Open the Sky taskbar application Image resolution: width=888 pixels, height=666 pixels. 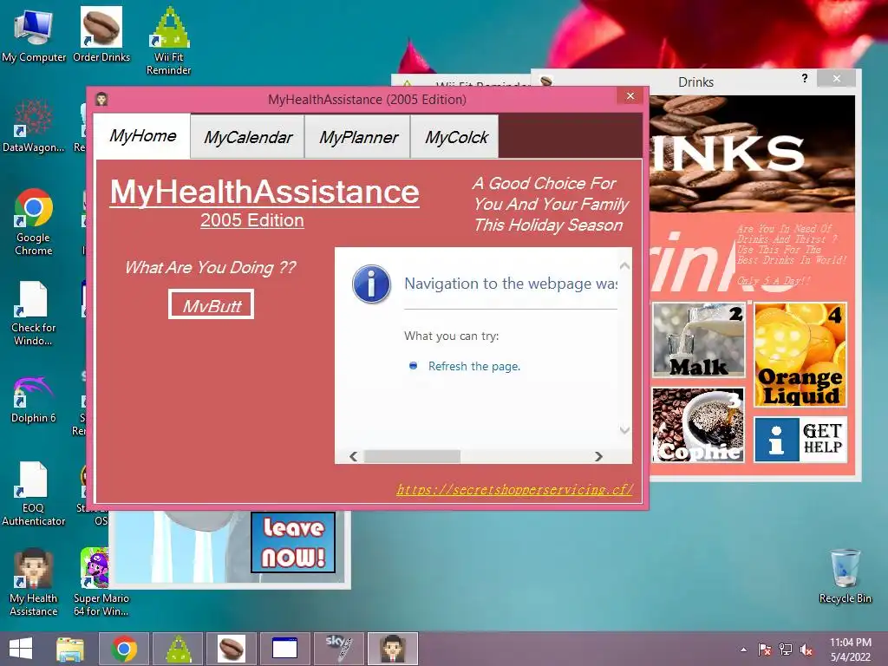tap(339, 649)
